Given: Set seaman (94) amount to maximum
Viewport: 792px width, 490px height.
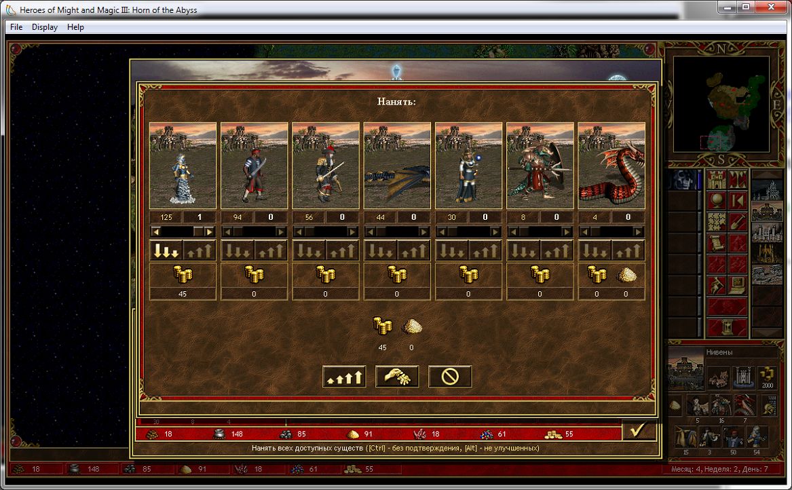Looking at the screenshot, I should pyautogui.click(x=271, y=250).
